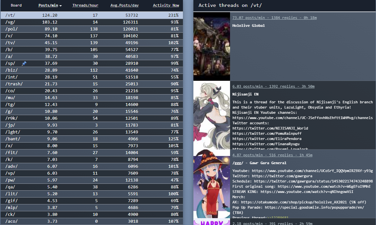Select the /bant/ board row
The height and width of the screenshot is (225, 376).
(92, 139)
